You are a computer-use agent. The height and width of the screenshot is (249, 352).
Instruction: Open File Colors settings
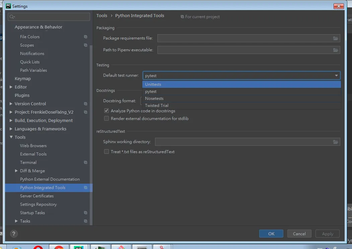29,37
